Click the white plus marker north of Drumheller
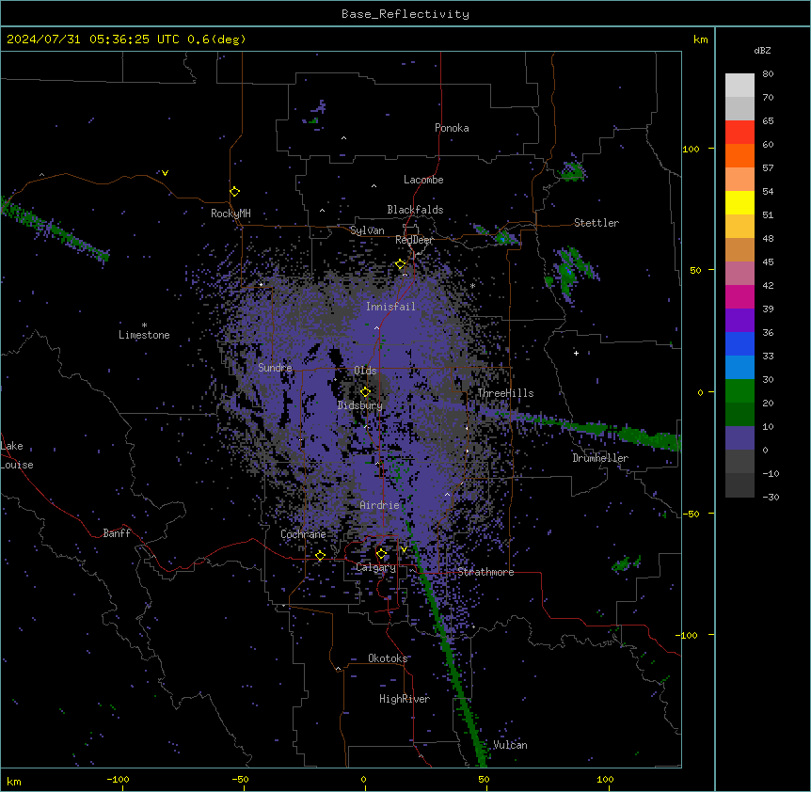 [576, 353]
